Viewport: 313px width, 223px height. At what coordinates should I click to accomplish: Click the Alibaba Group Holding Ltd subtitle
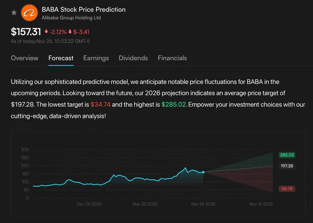pyautogui.click(x=71, y=18)
